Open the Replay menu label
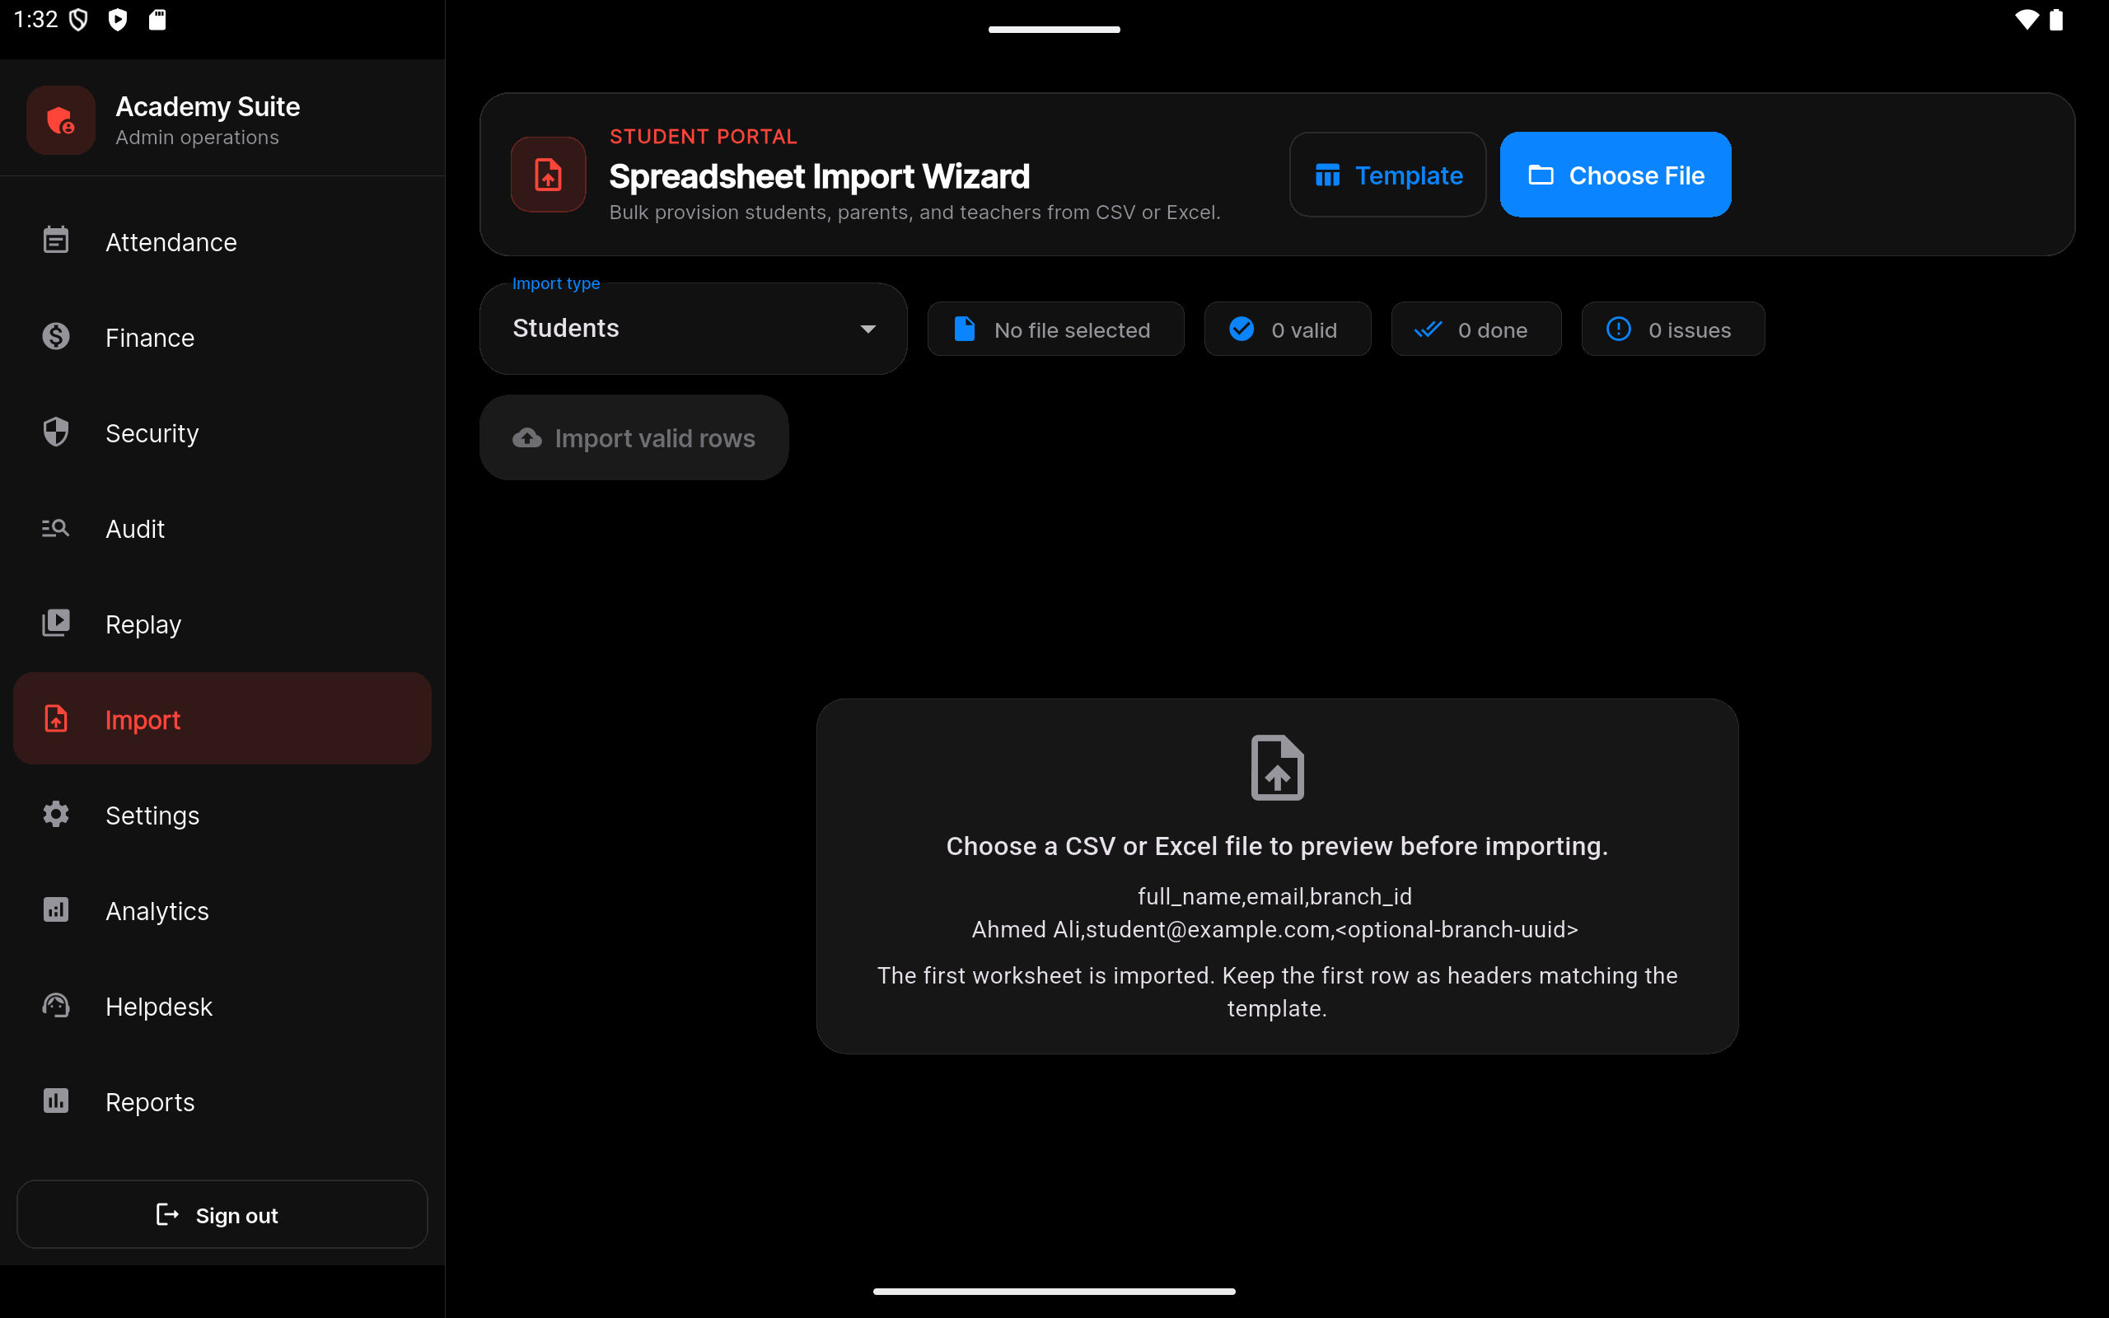The width and height of the screenshot is (2109, 1318). 144,625
